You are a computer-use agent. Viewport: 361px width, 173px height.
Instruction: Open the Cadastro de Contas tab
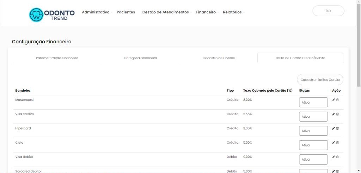(x=219, y=58)
